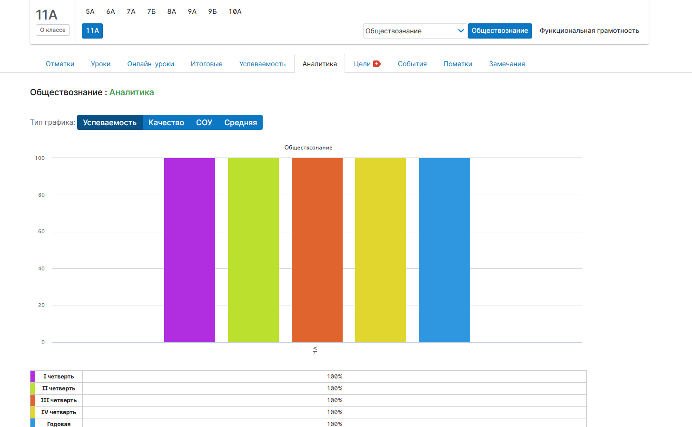Open the События tab

[x=412, y=64]
